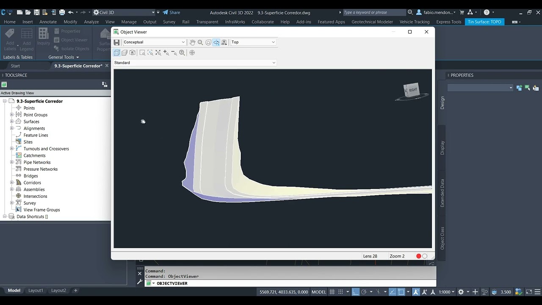Screen dimensions: 542x305
Task: Switch to Layout1 tab
Action: (x=36, y=291)
